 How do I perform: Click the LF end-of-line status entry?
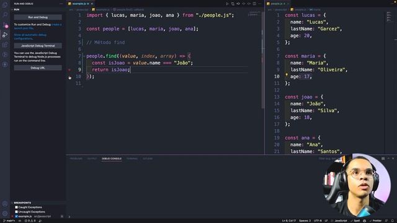(x=326, y=221)
